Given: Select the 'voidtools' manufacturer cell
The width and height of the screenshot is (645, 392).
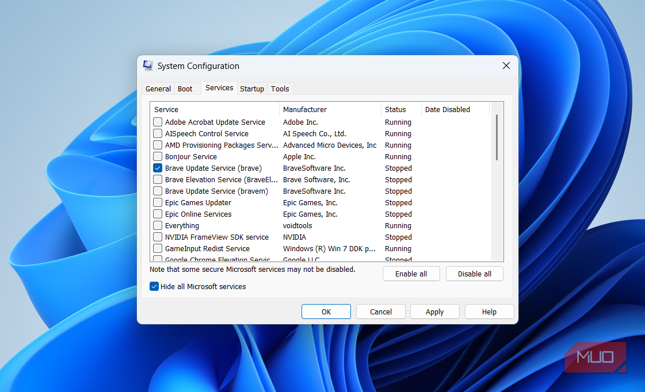Looking at the screenshot, I should [x=297, y=225].
